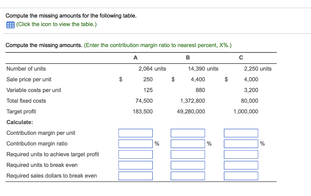Click column B break-even sales dollars field
This screenshot has height=196, width=311.
[x=188, y=175]
